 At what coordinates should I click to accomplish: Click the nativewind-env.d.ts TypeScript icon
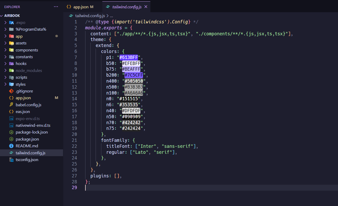[x=11, y=125]
